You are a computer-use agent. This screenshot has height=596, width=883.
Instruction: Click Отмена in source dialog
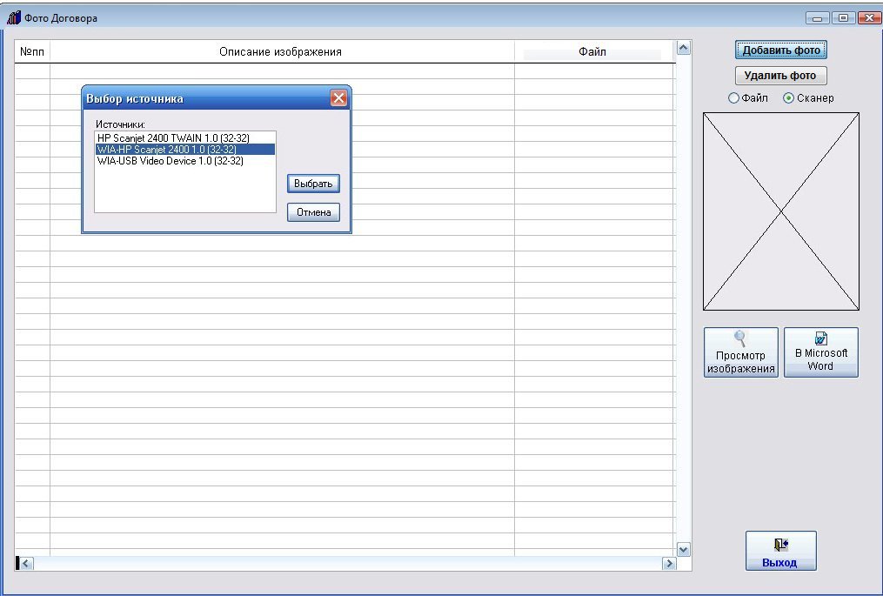(313, 212)
